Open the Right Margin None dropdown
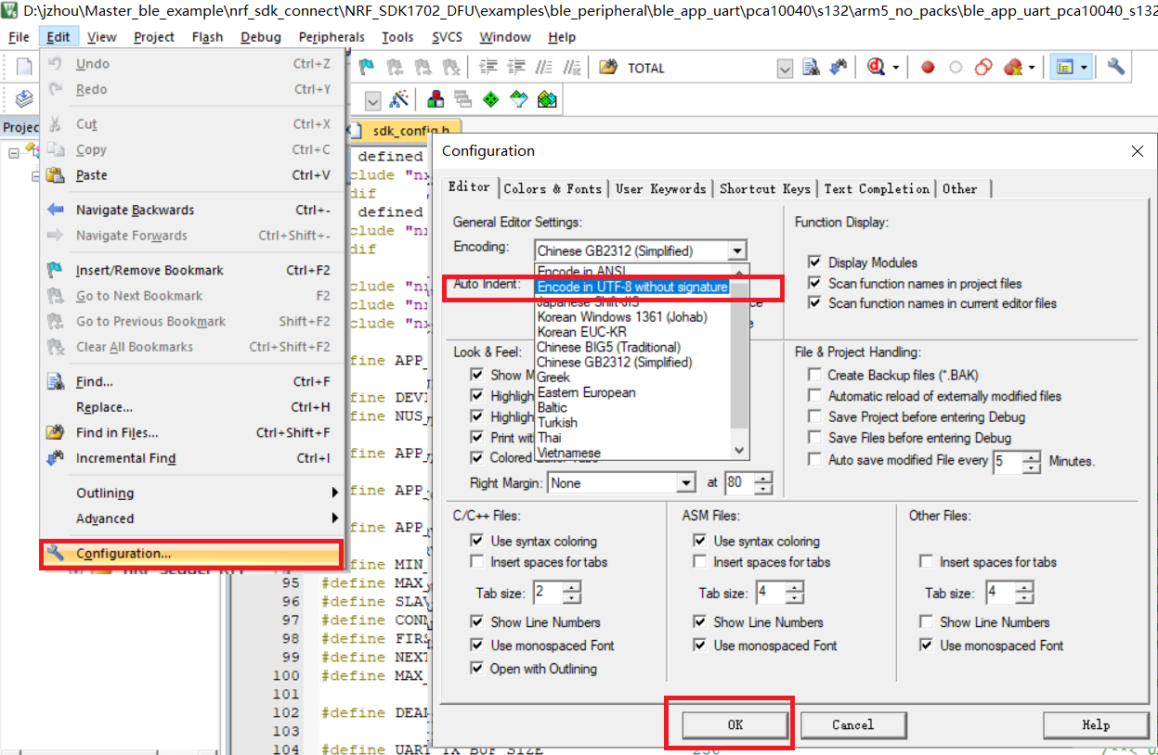The width and height of the screenshot is (1158, 755). (x=685, y=482)
